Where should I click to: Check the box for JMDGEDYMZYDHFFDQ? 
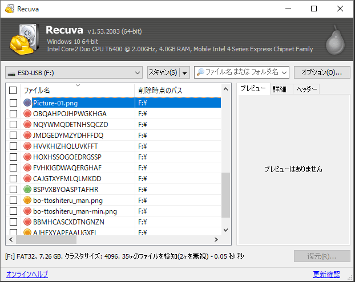13,135
